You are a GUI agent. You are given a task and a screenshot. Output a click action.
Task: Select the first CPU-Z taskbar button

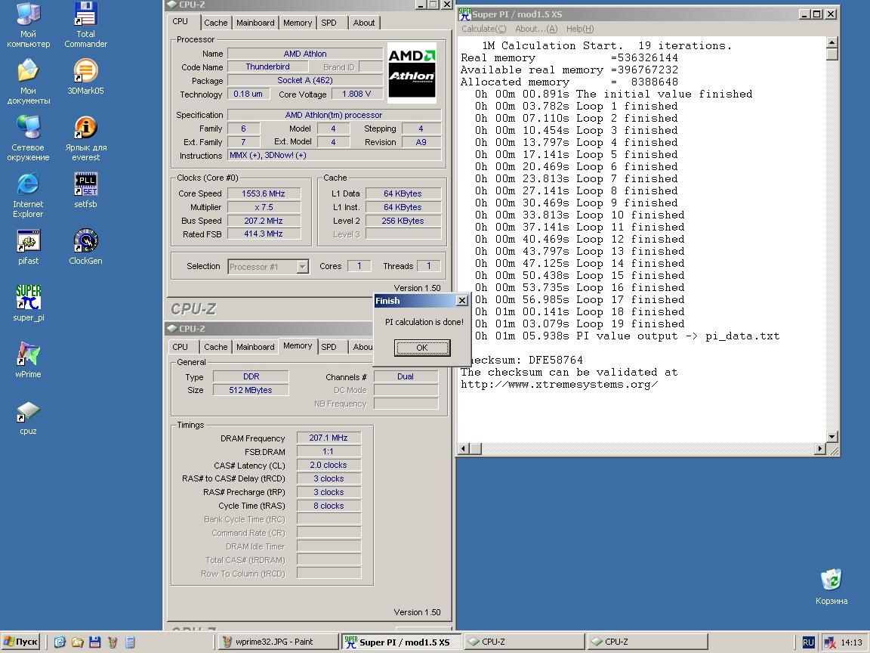tap(524, 642)
